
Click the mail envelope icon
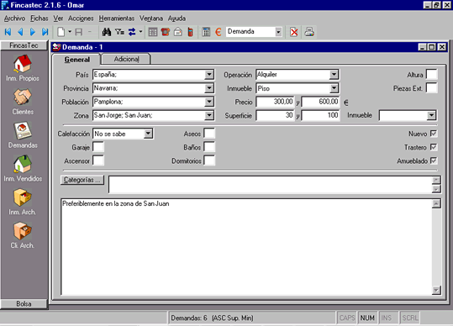pos(178,32)
